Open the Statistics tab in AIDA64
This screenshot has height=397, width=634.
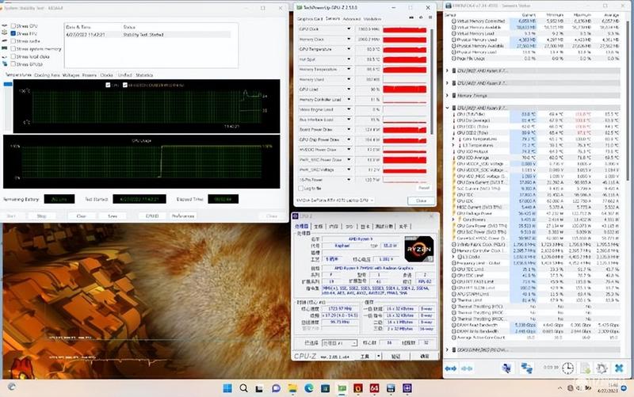pos(144,75)
